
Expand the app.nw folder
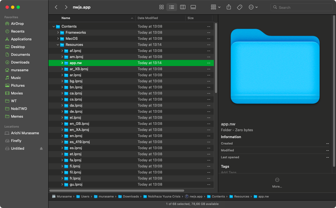[x=62, y=63]
